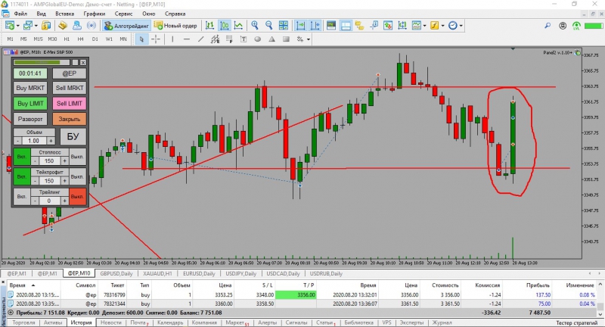The image size is (605, 327).
Task: Select the crosshair tool
Action: pos(156,39)
